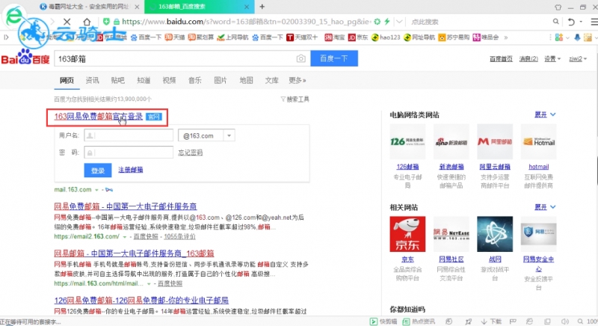Open the browser main hamburger menu

pos(594,22)
